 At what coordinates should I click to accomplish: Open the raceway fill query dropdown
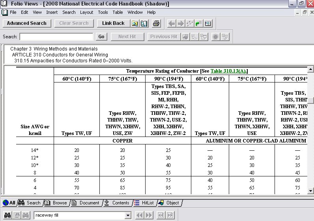pos(127,215)
